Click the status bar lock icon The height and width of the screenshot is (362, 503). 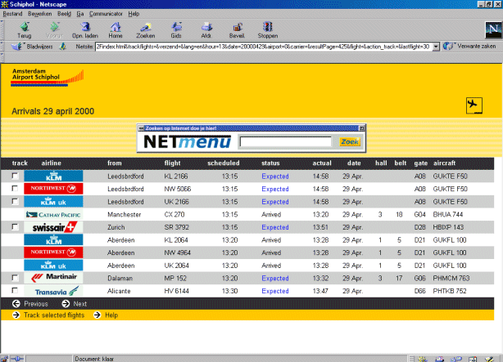pyautogui.click(x=4, y=359)
